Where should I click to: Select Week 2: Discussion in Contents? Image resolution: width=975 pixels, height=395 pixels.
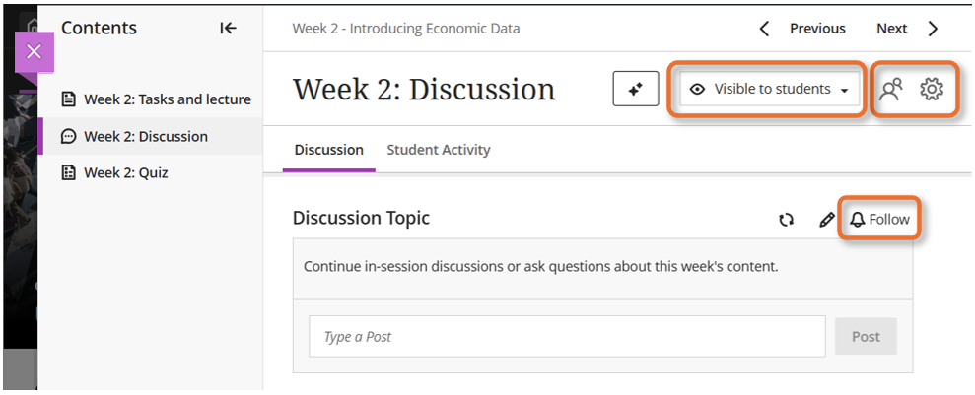(145, 136)
